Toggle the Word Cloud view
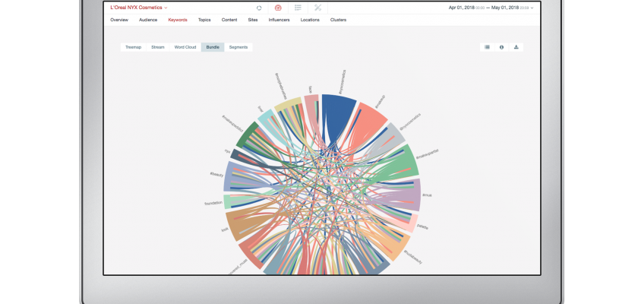This screenshot has width=638, height=304. point(185,47)
